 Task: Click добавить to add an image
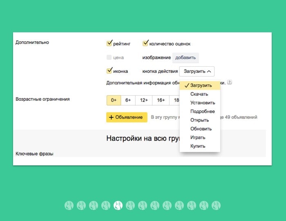pyautogui.click(x=185, y=58)
